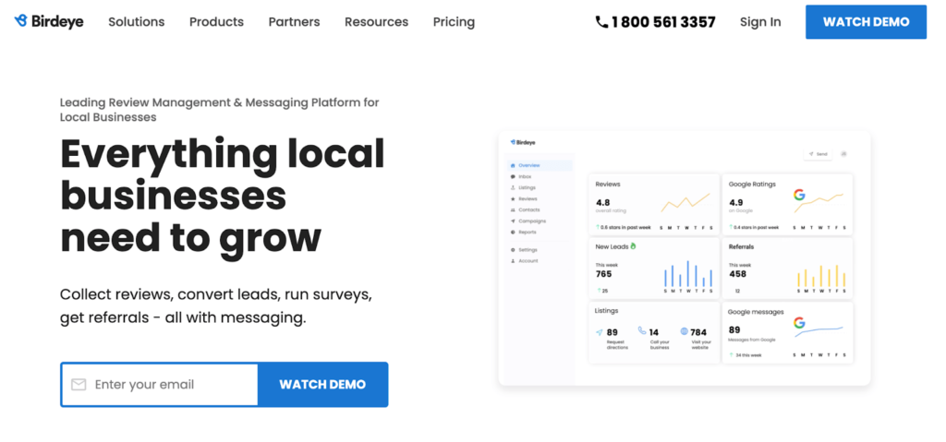Click the Google Ratings line chart

click(819, 203)
